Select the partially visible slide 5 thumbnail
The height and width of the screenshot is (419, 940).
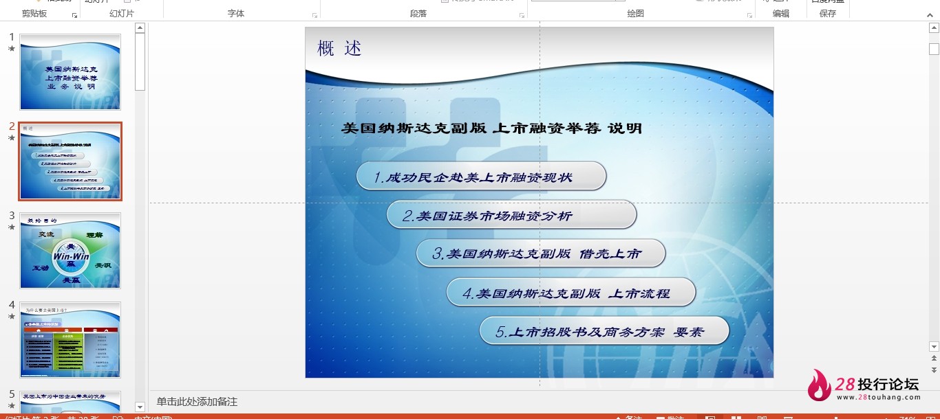point(70,402)
